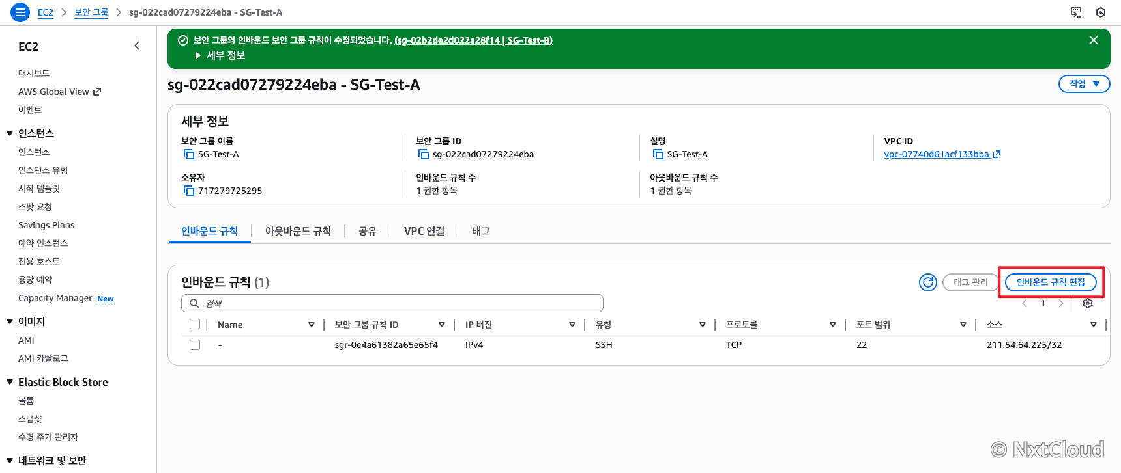Screen dimensions: 1121x473
Task: Click the inbound rules 검색 field
Action: pyautogui.click(x=392, y=303)
